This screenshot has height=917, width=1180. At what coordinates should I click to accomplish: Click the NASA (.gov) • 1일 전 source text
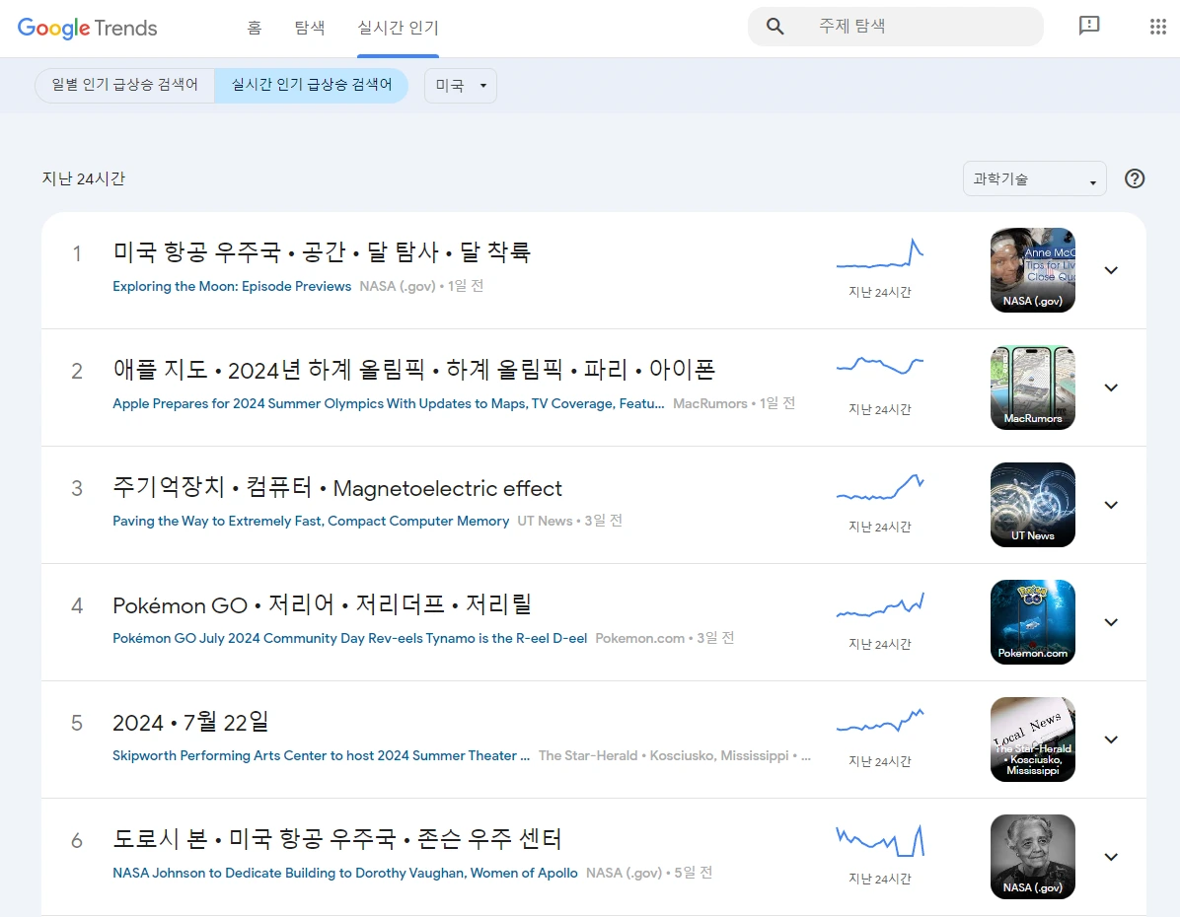pos(421,286)
